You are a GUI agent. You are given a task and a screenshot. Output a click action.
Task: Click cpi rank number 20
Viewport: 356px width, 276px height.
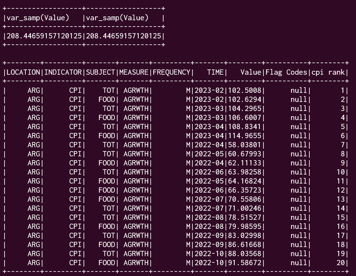pos(340,263)
